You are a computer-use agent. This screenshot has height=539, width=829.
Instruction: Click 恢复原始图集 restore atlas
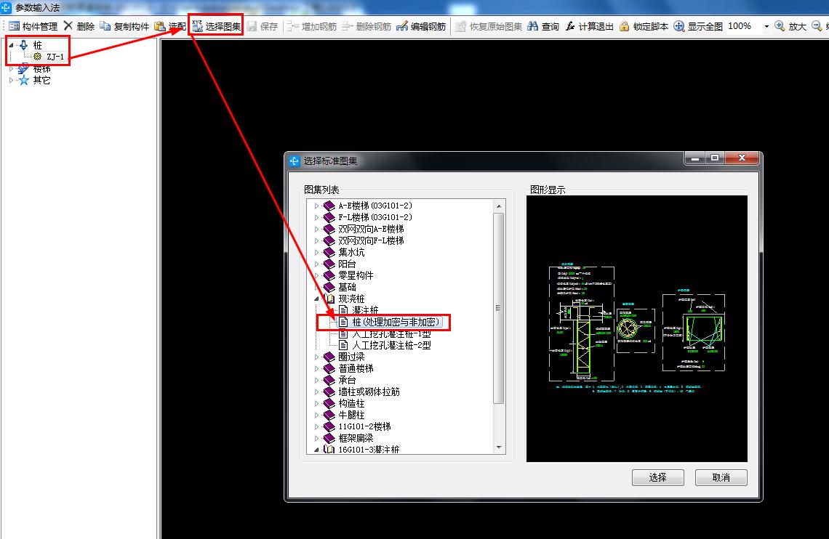click(489, 26)
